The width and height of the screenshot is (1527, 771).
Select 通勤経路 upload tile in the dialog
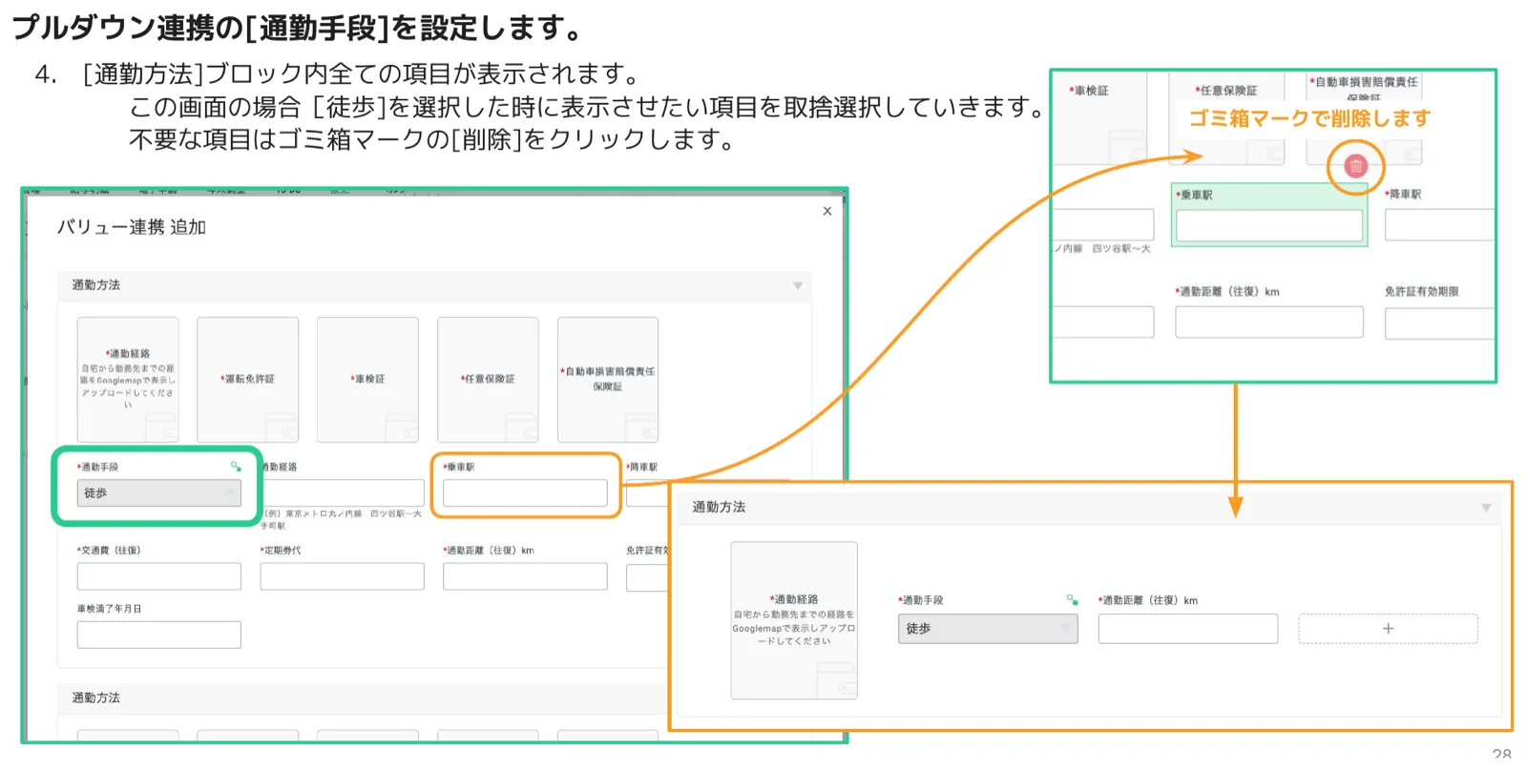coord(128,380)
